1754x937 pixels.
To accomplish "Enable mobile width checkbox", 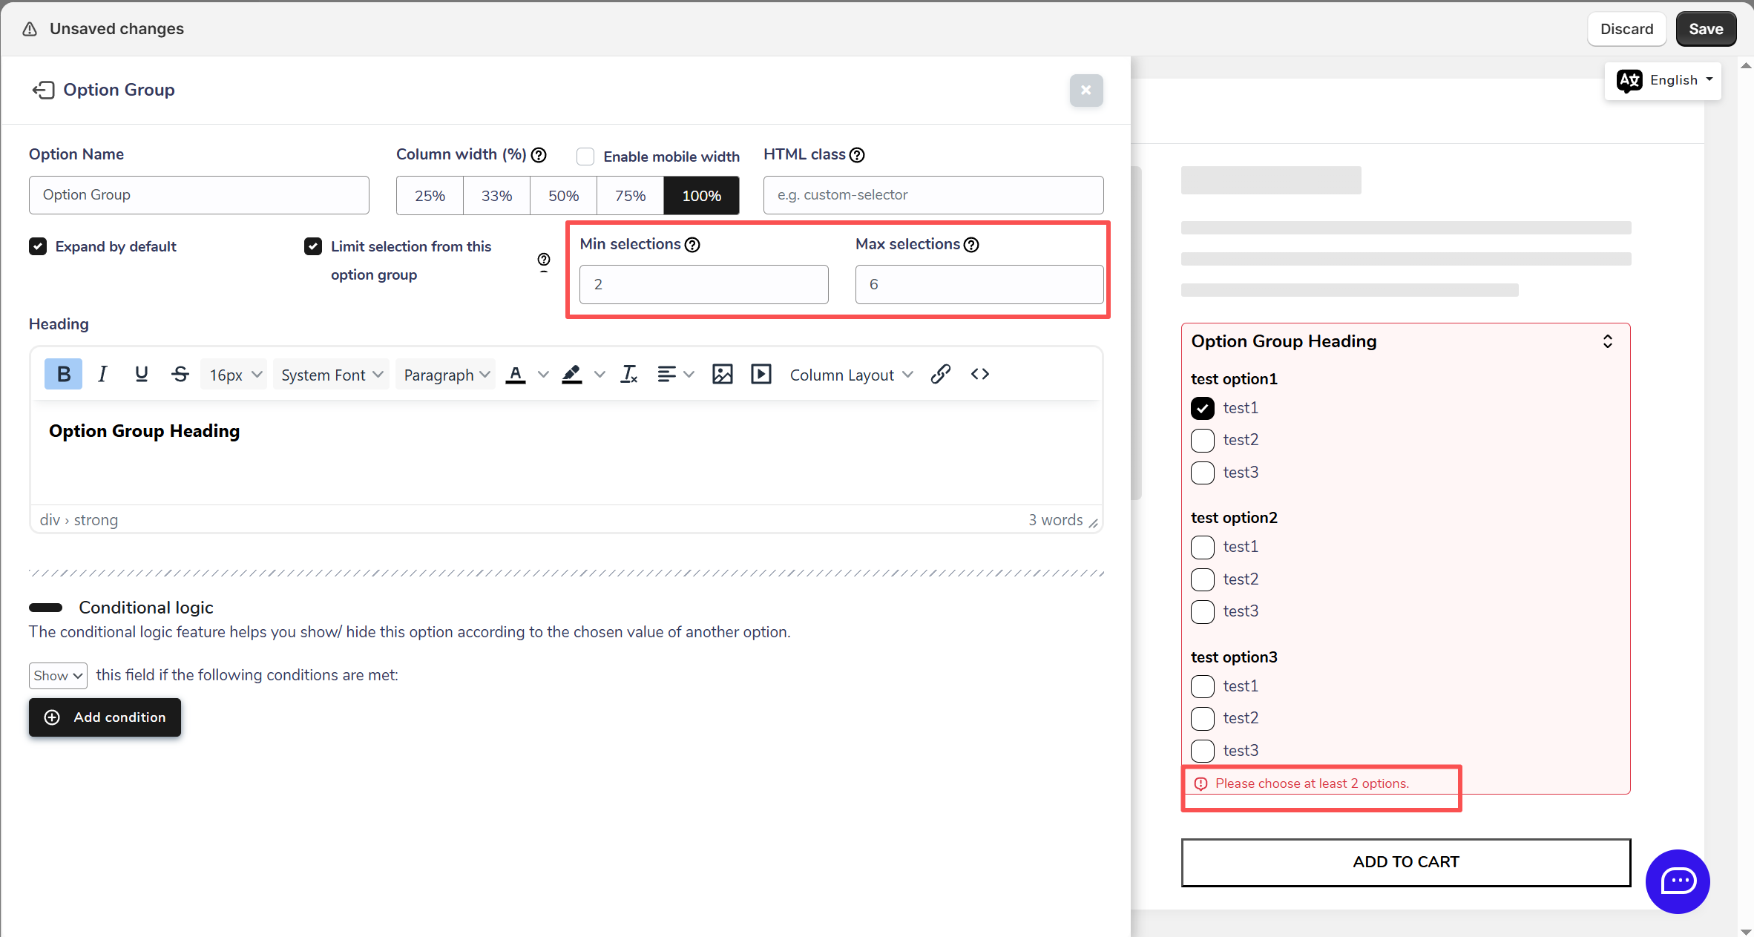I will [585, 157].
